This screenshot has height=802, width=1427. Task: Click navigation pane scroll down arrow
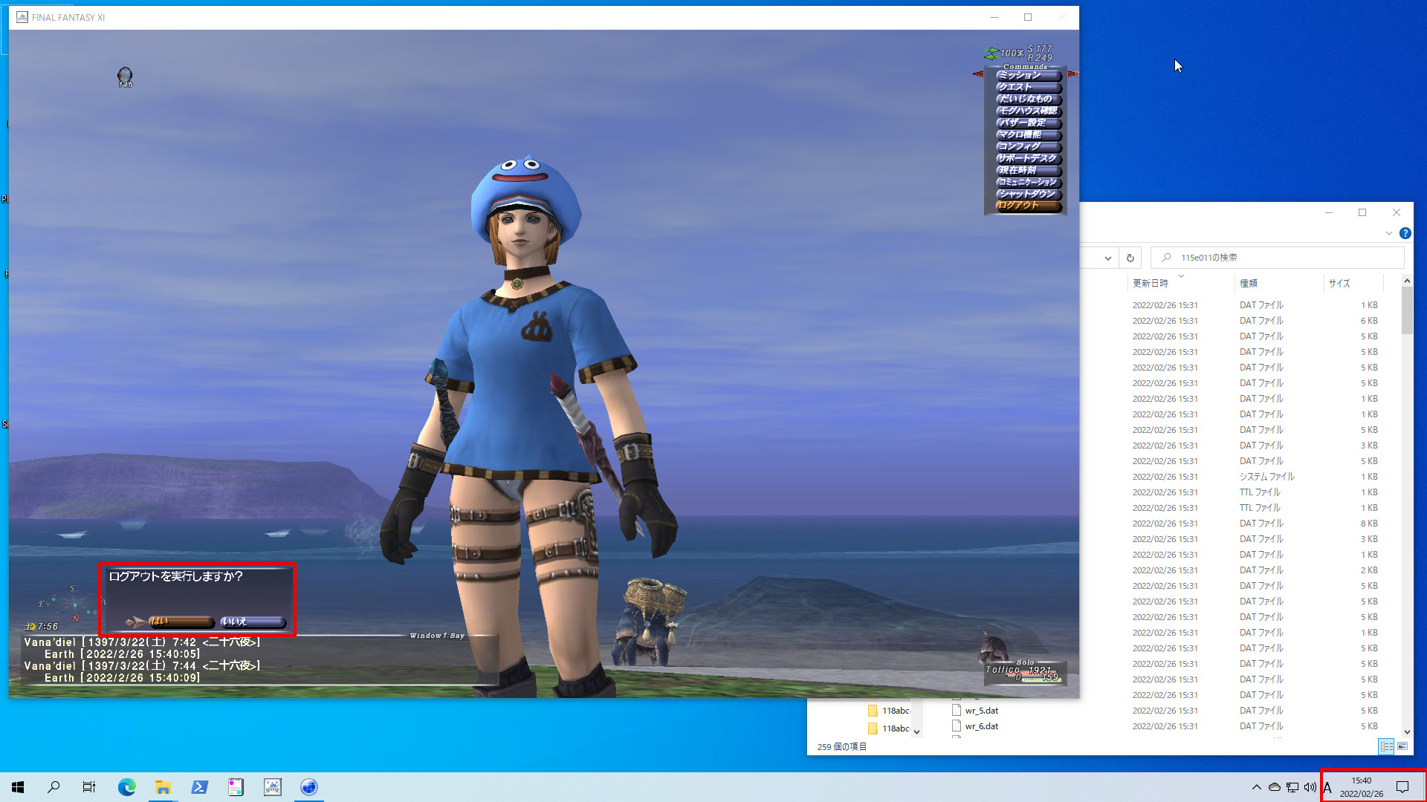tap(916, 731)
